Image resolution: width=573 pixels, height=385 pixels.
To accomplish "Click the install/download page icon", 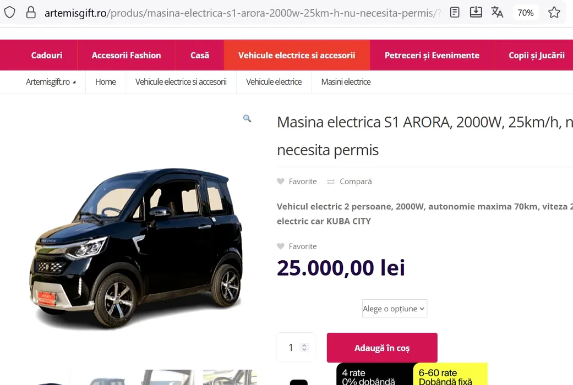I will click(476, 12).
